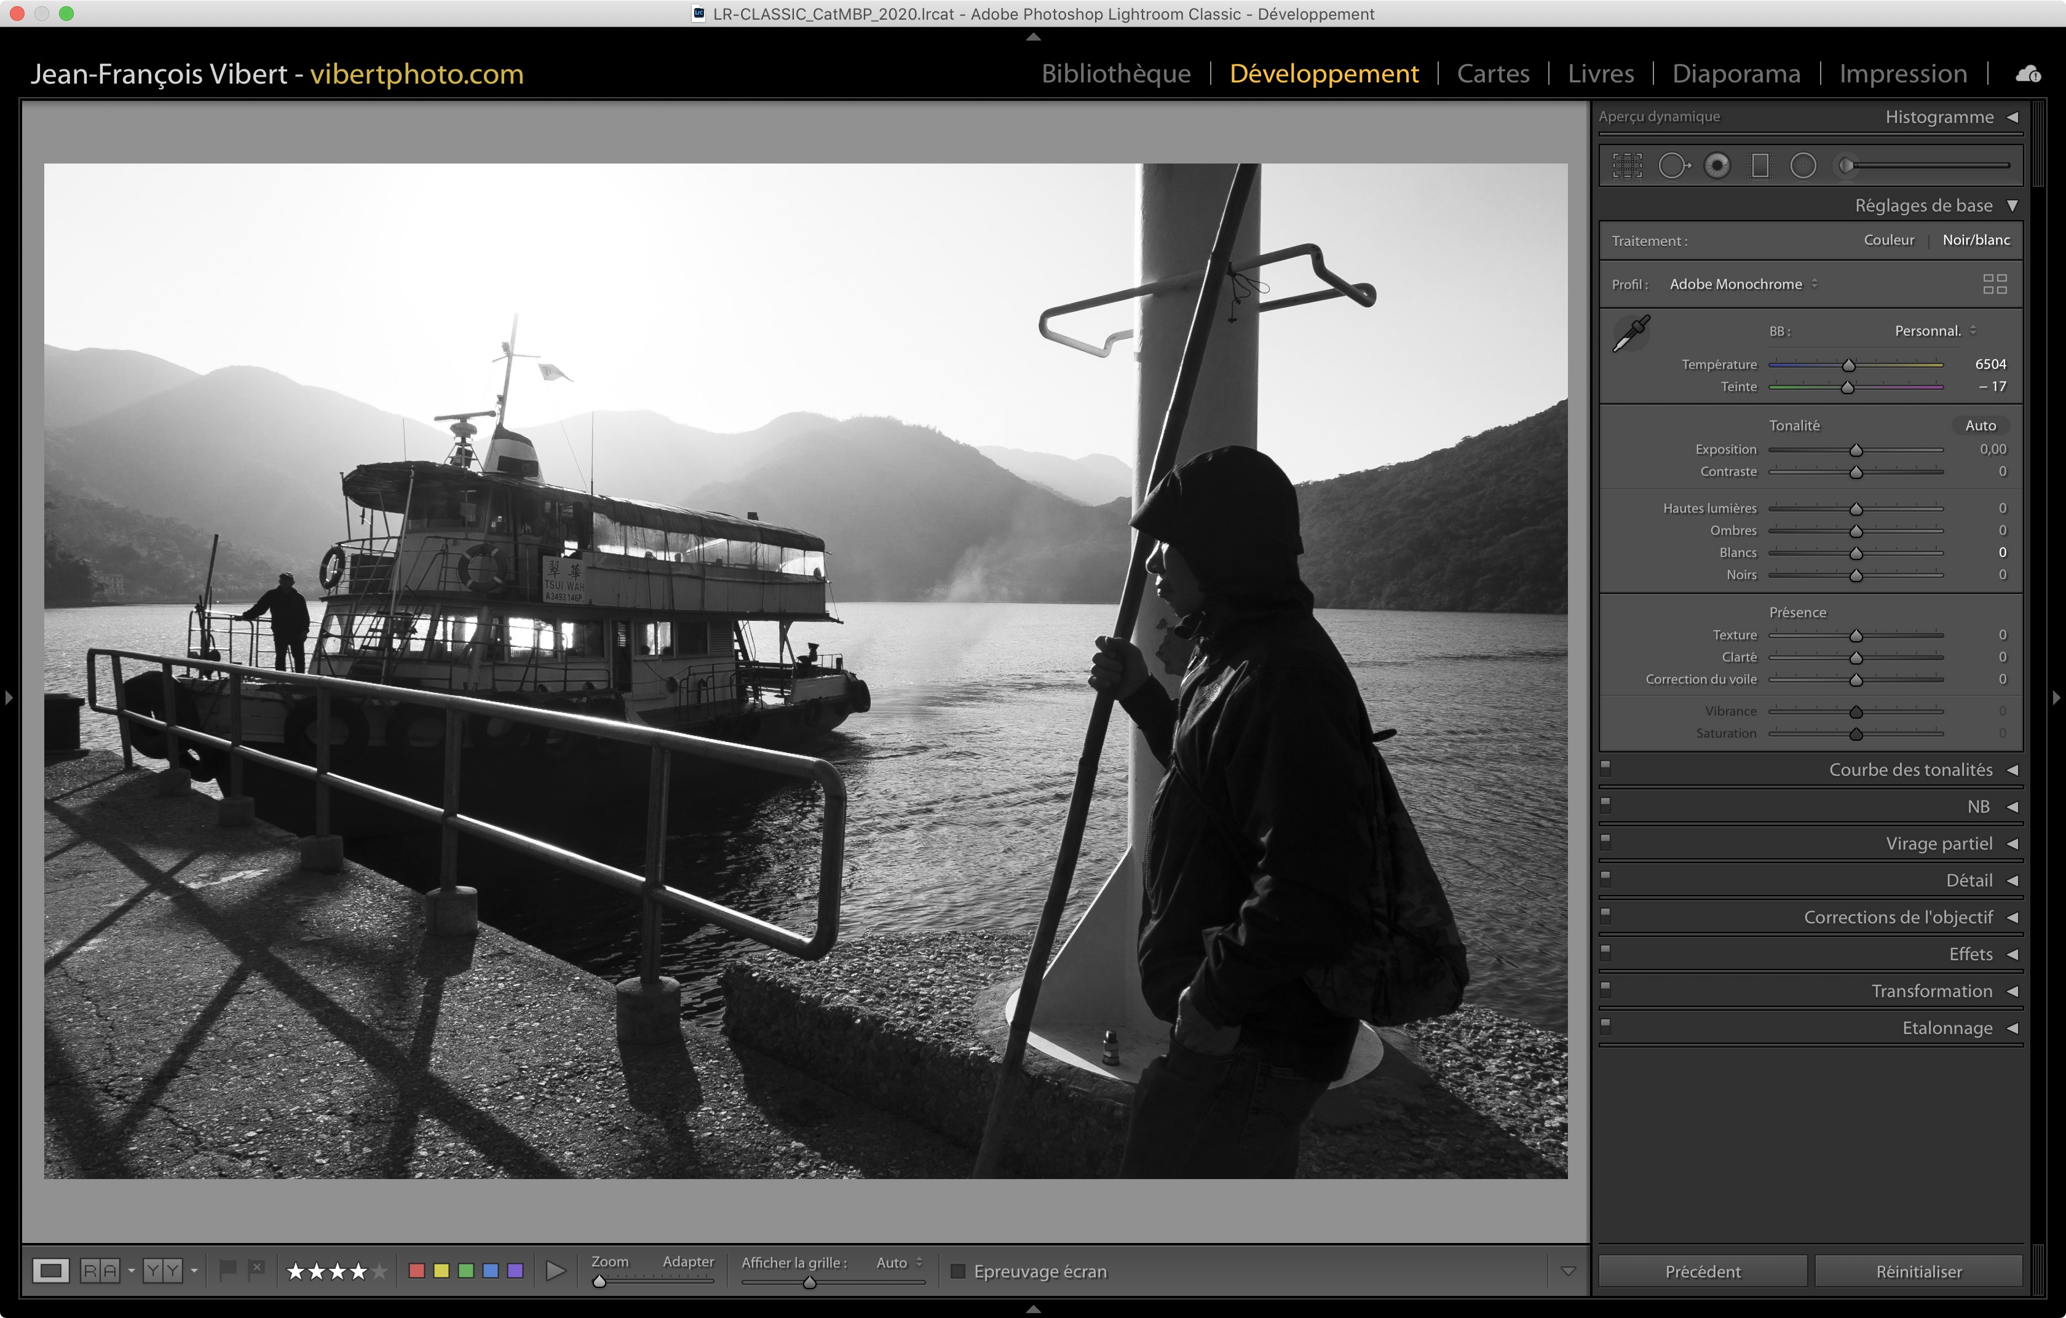The image size is (2066, 1318).
Task: Click the cloud sync status icon
Action: 2028,74
